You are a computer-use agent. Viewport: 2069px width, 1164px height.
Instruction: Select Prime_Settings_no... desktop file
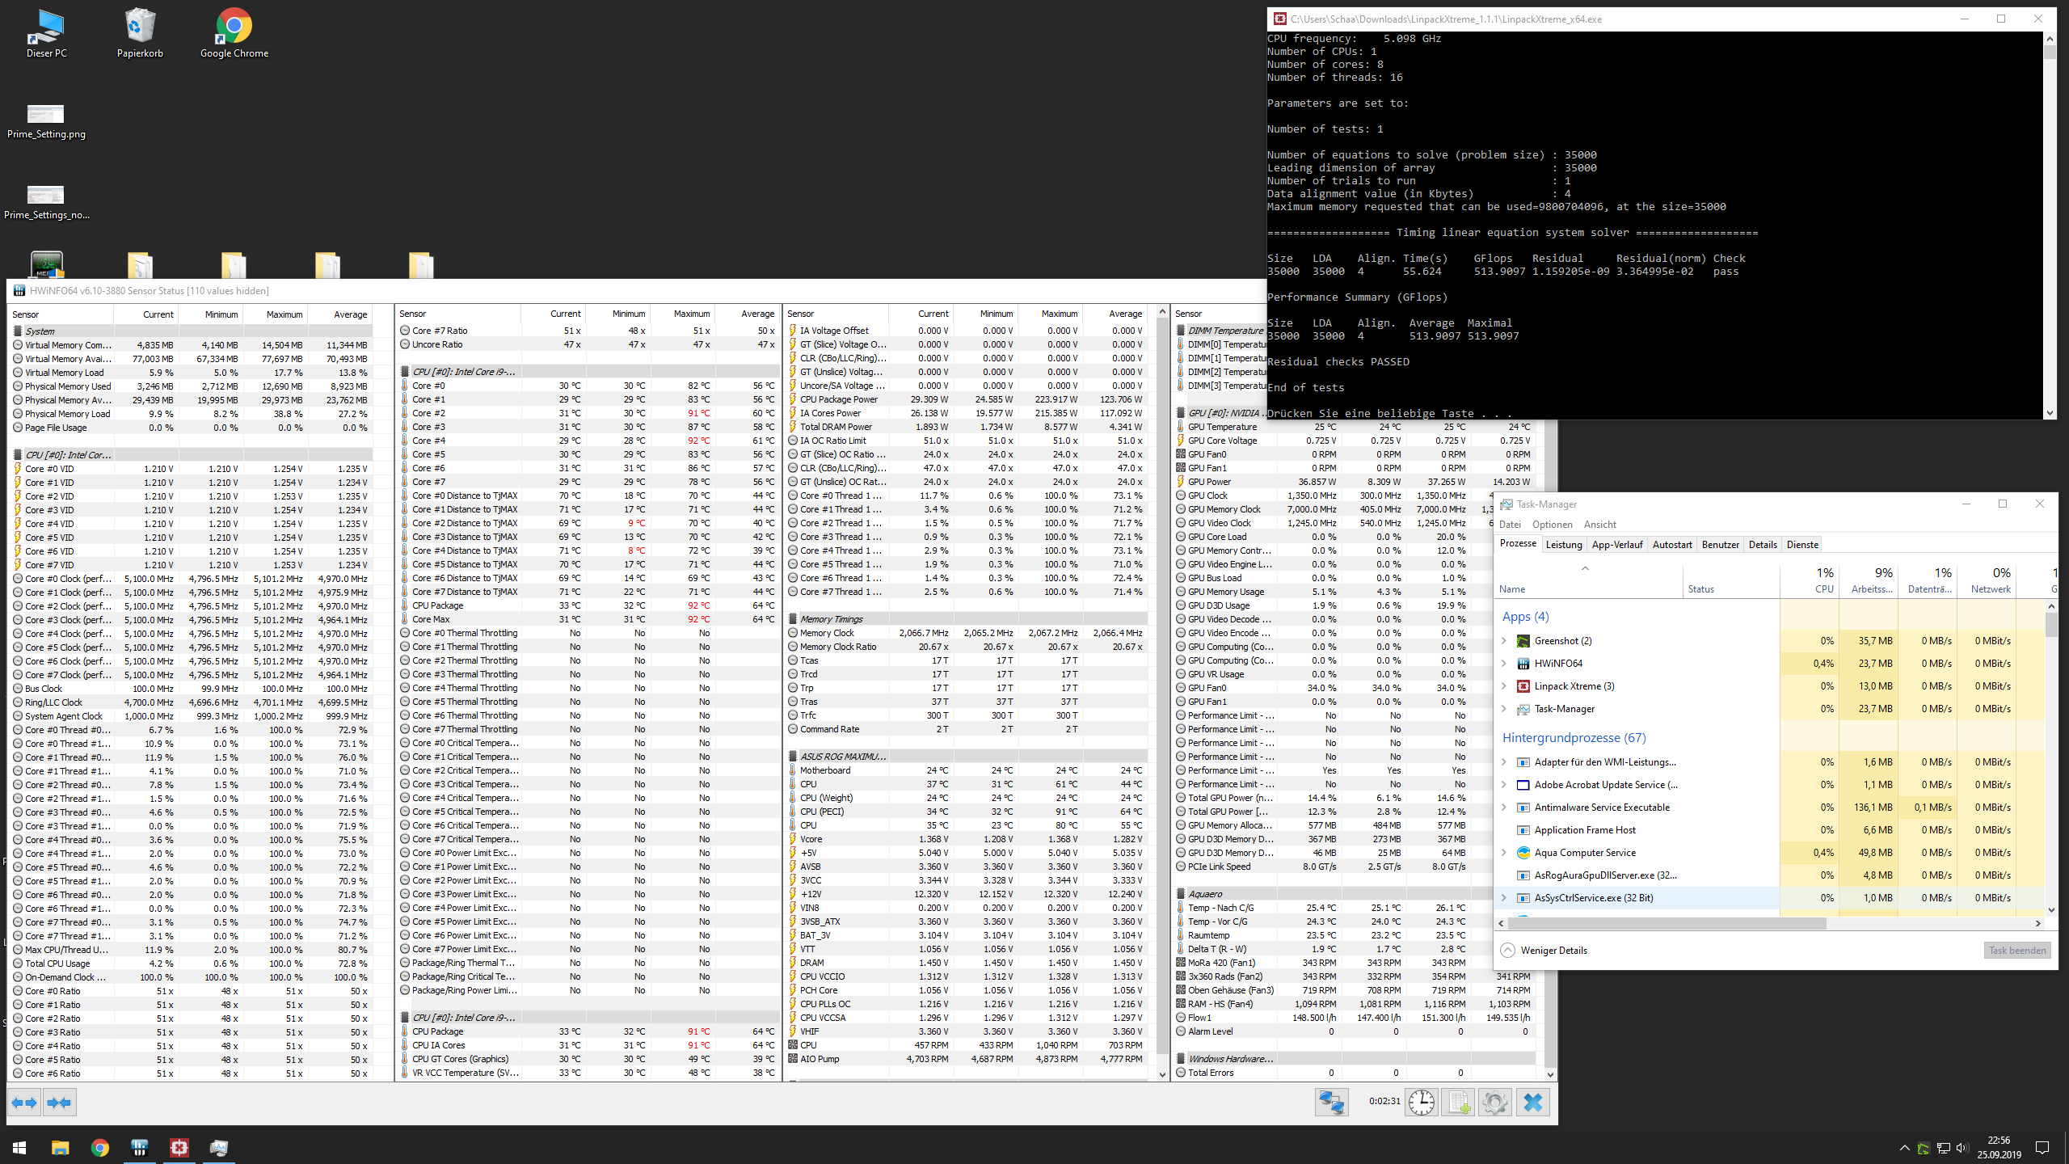point(46,202)
